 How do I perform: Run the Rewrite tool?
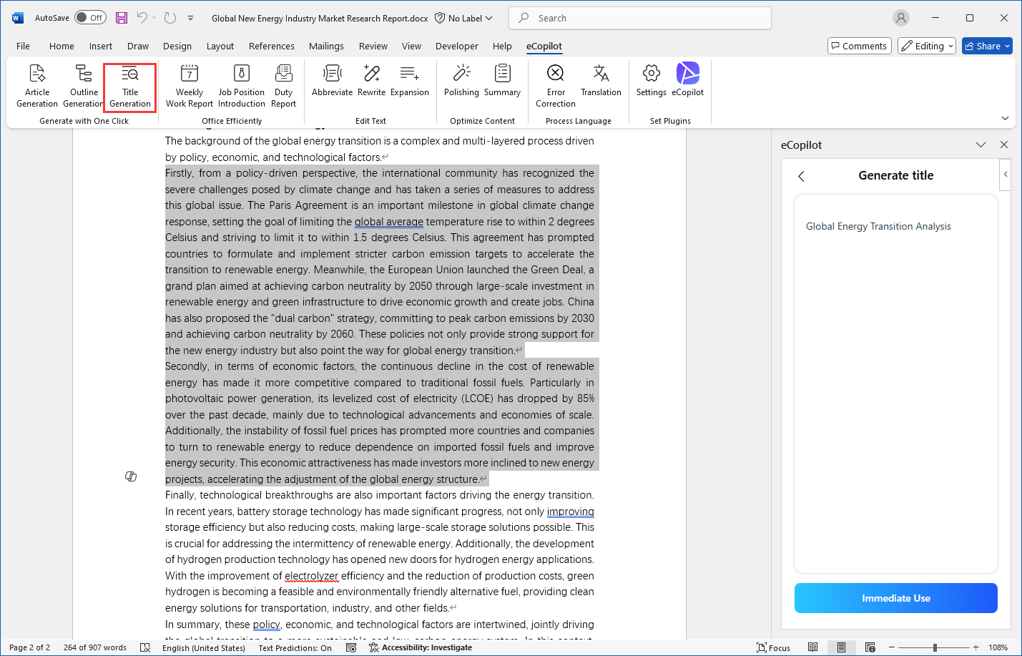(x=371, y=80)
